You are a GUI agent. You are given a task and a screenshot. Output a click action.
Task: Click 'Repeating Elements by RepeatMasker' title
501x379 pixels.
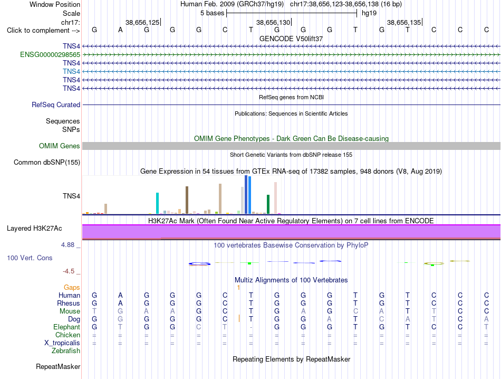(x=292, y=359)
